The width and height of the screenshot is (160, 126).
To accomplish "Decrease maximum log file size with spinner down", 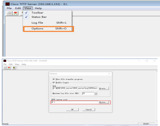I will click(96, 94).
